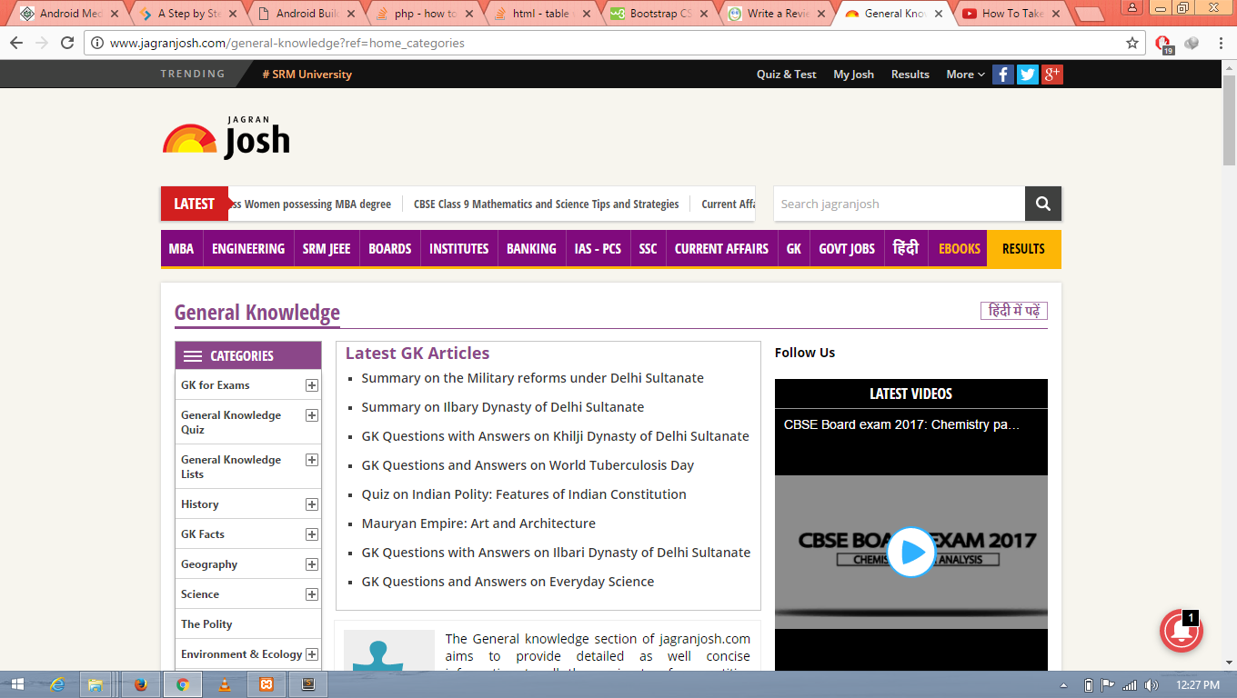This screenshot has width=1237, height=698.
Task: Reload the page
Action: [x=67, y=43]
